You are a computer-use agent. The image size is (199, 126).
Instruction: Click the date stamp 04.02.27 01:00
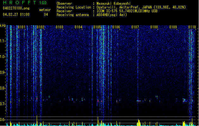pyautogui.click(x=16, y=14)
